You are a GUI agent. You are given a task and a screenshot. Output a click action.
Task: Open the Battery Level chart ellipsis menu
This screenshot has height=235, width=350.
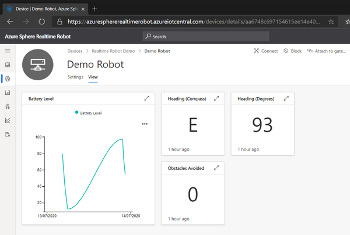point(145,124)
